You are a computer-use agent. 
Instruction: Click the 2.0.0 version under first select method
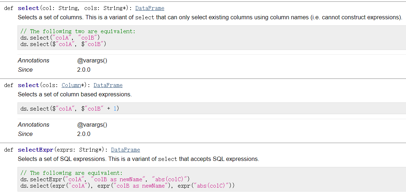click(x=84, y=70)
